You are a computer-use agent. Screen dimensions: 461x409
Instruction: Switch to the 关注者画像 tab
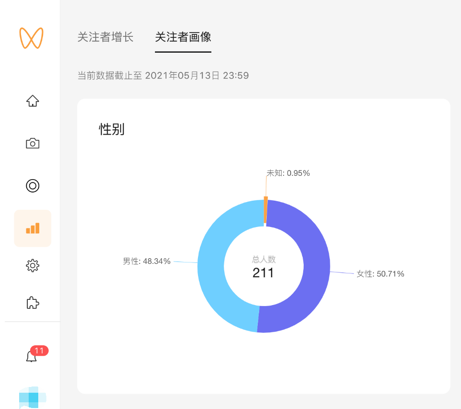click(x=183, y=37)
